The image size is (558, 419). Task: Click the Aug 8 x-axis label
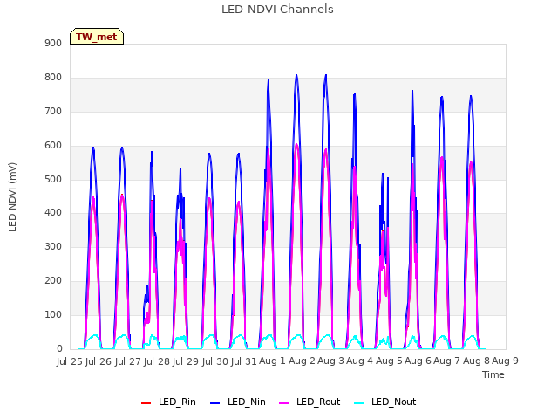(476, 361)
